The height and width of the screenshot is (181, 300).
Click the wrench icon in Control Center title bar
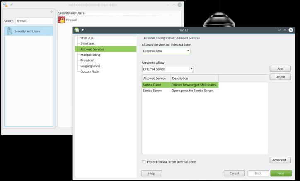click(x=5, y=5)
